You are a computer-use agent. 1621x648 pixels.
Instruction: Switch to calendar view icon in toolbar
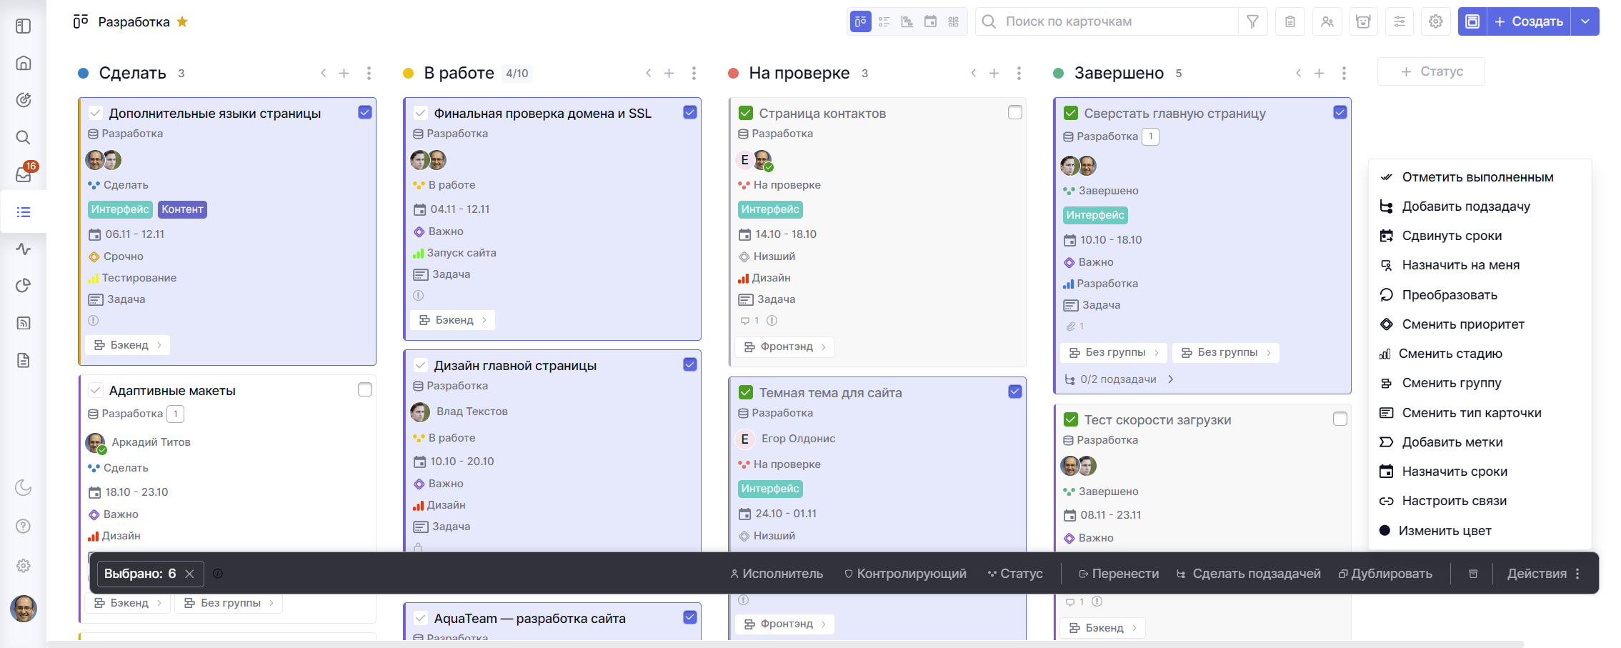(930, 21)
